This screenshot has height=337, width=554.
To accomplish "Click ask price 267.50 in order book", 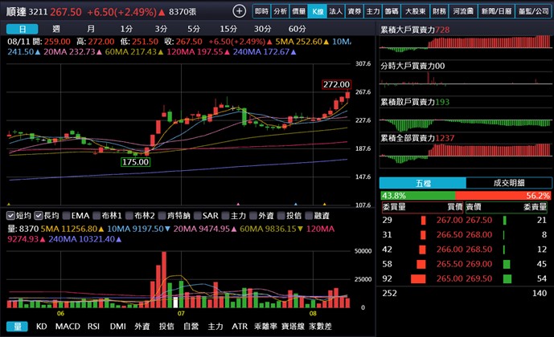I will pyautogui.click(x=478, y=221).
